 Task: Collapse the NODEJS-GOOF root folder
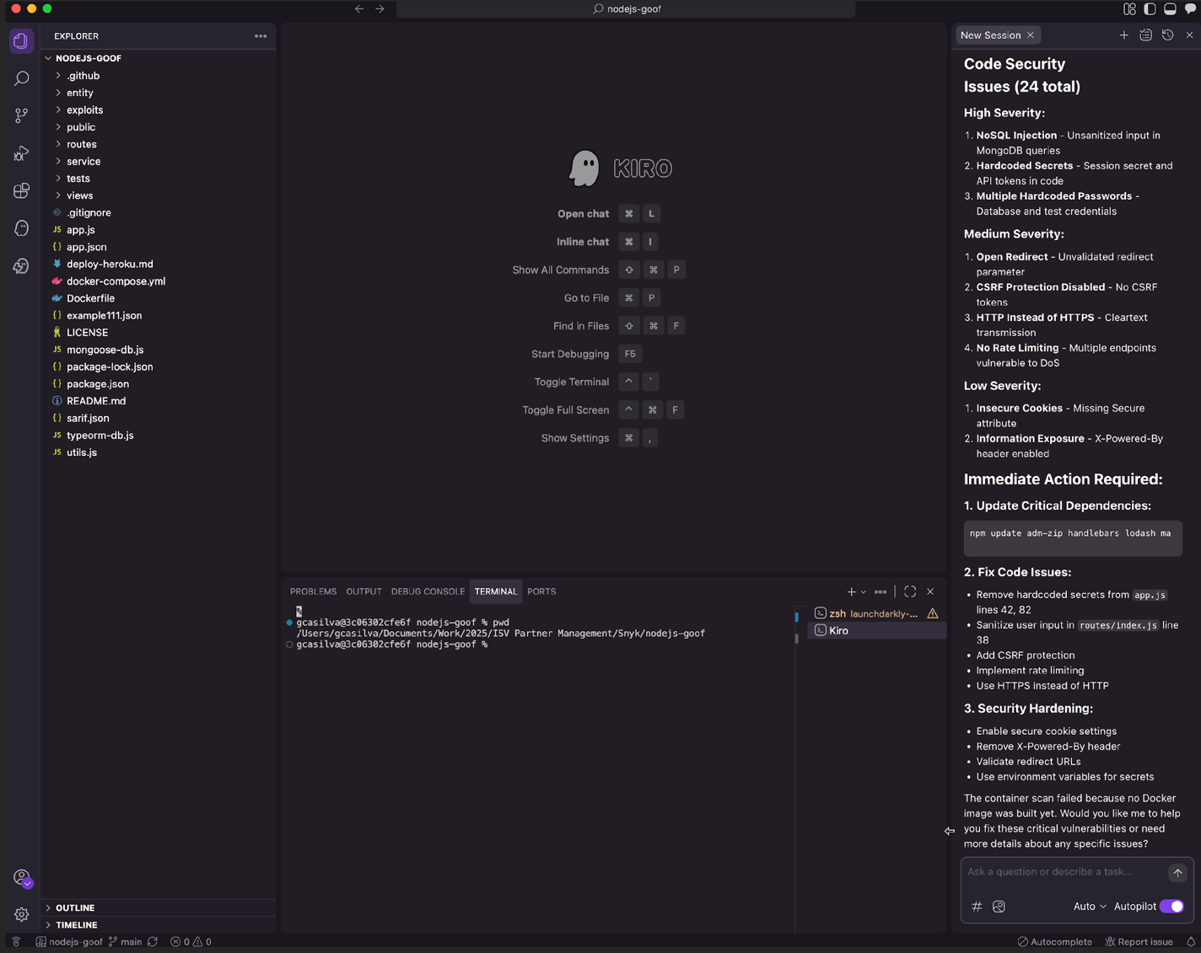(x=160, y=58)
